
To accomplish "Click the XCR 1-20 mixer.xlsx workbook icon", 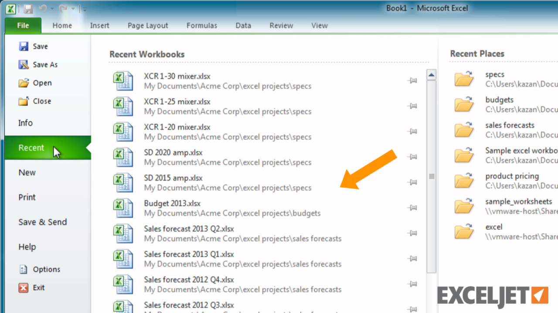I will tap(122, 132).
